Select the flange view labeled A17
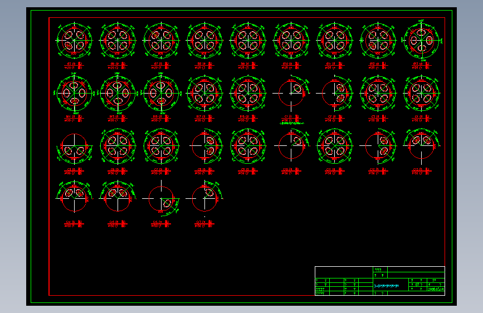Screen dimensions: 483x313 click(204, 93)
